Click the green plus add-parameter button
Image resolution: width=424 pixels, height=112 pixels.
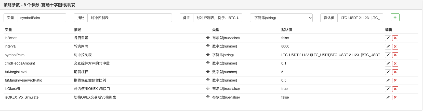[x=395, y=17]
